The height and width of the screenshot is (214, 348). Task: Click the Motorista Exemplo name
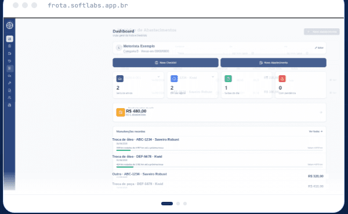coord(139,46)
